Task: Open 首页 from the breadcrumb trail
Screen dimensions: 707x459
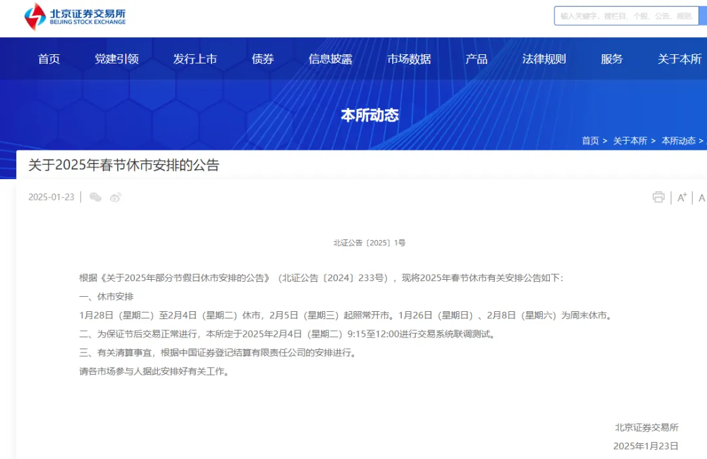Action: [590, 141]
